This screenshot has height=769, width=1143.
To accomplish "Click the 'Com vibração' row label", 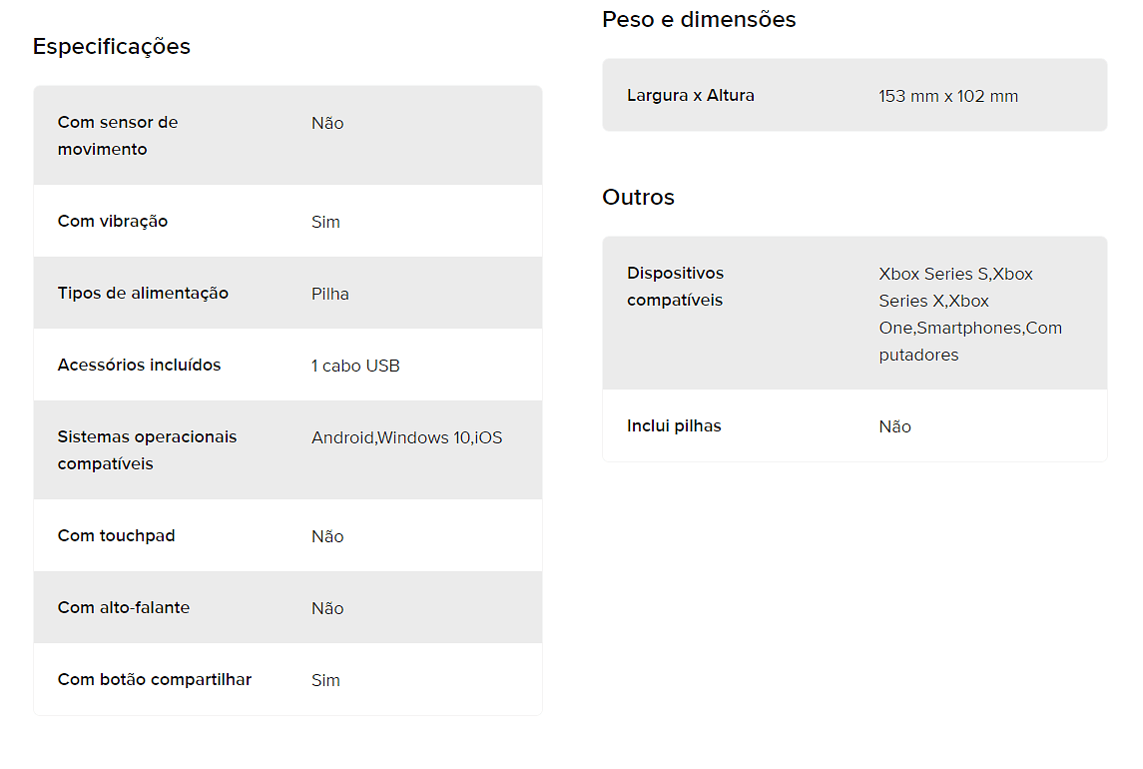I will pyautogui.click(x=113, y=221).
